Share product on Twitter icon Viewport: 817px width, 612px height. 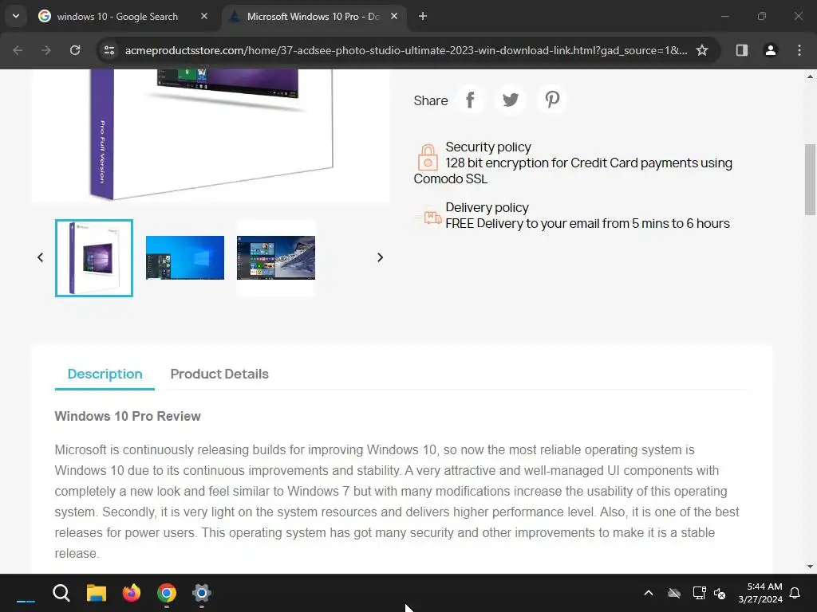point(511,100)
